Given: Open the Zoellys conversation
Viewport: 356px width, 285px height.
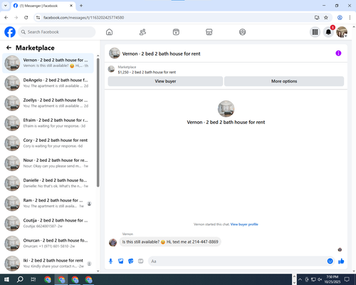Looking at the screenshot, I should (48, 103).
